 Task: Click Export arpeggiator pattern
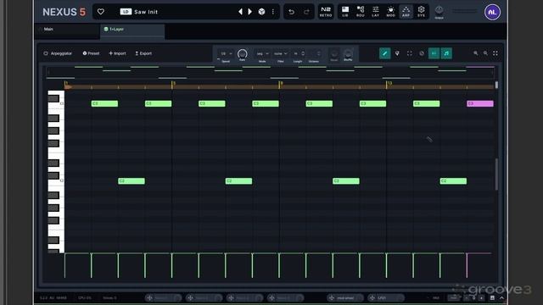pos(143,53)
